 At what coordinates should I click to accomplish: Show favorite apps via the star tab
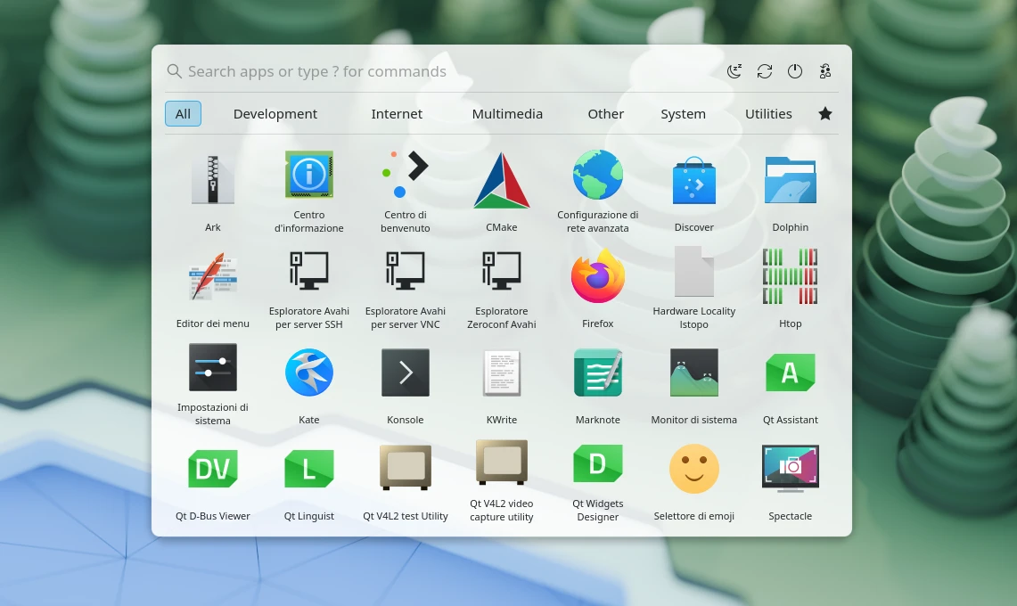825,113
